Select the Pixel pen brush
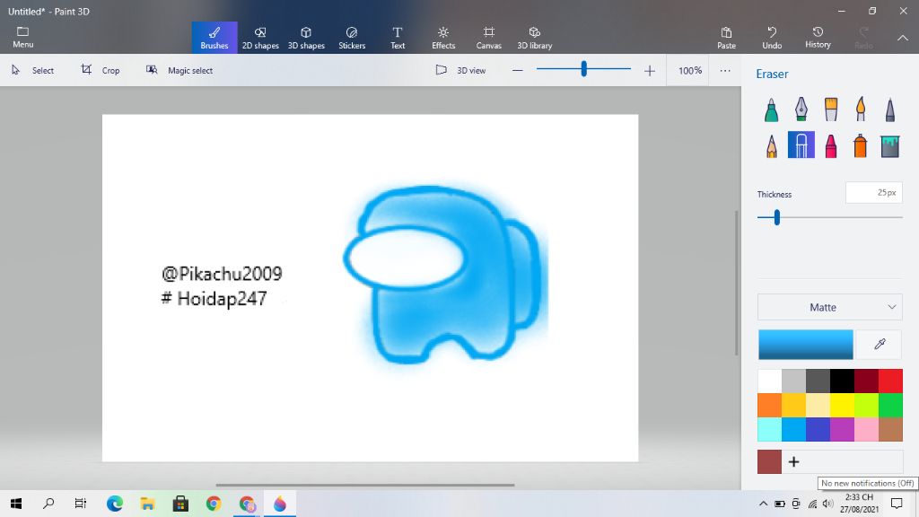Image resolution: width=919 pixels, height=517 pixels. click(x=889, y=110)
